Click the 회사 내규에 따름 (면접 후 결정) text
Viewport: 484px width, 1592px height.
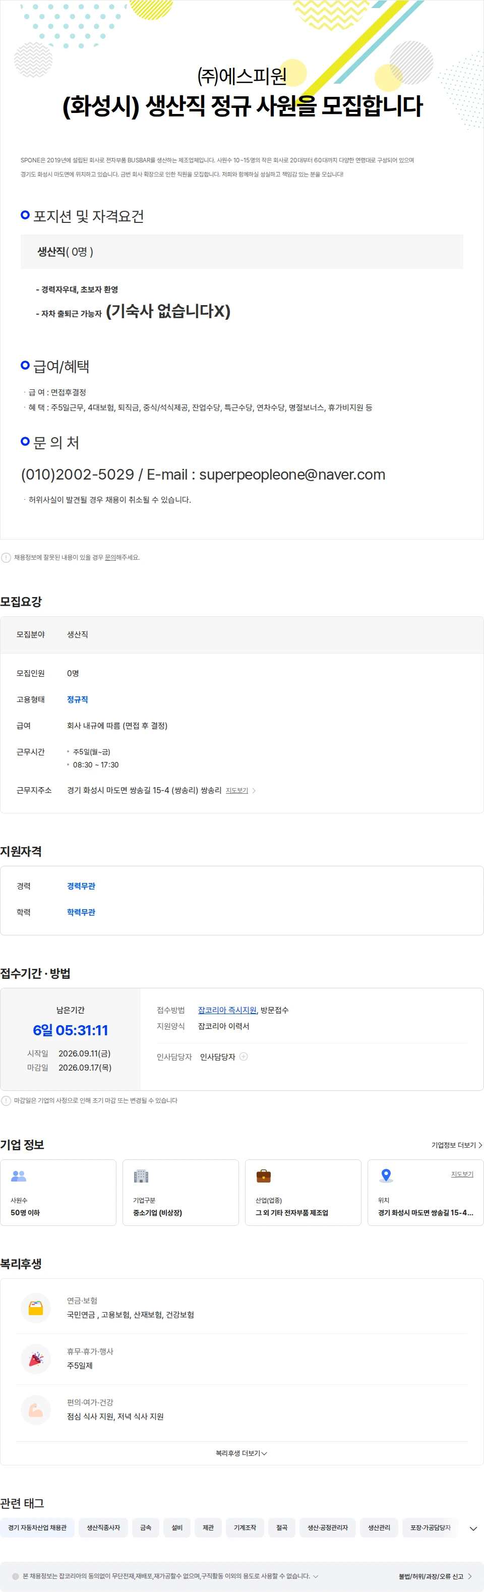[x=117, y=726]
